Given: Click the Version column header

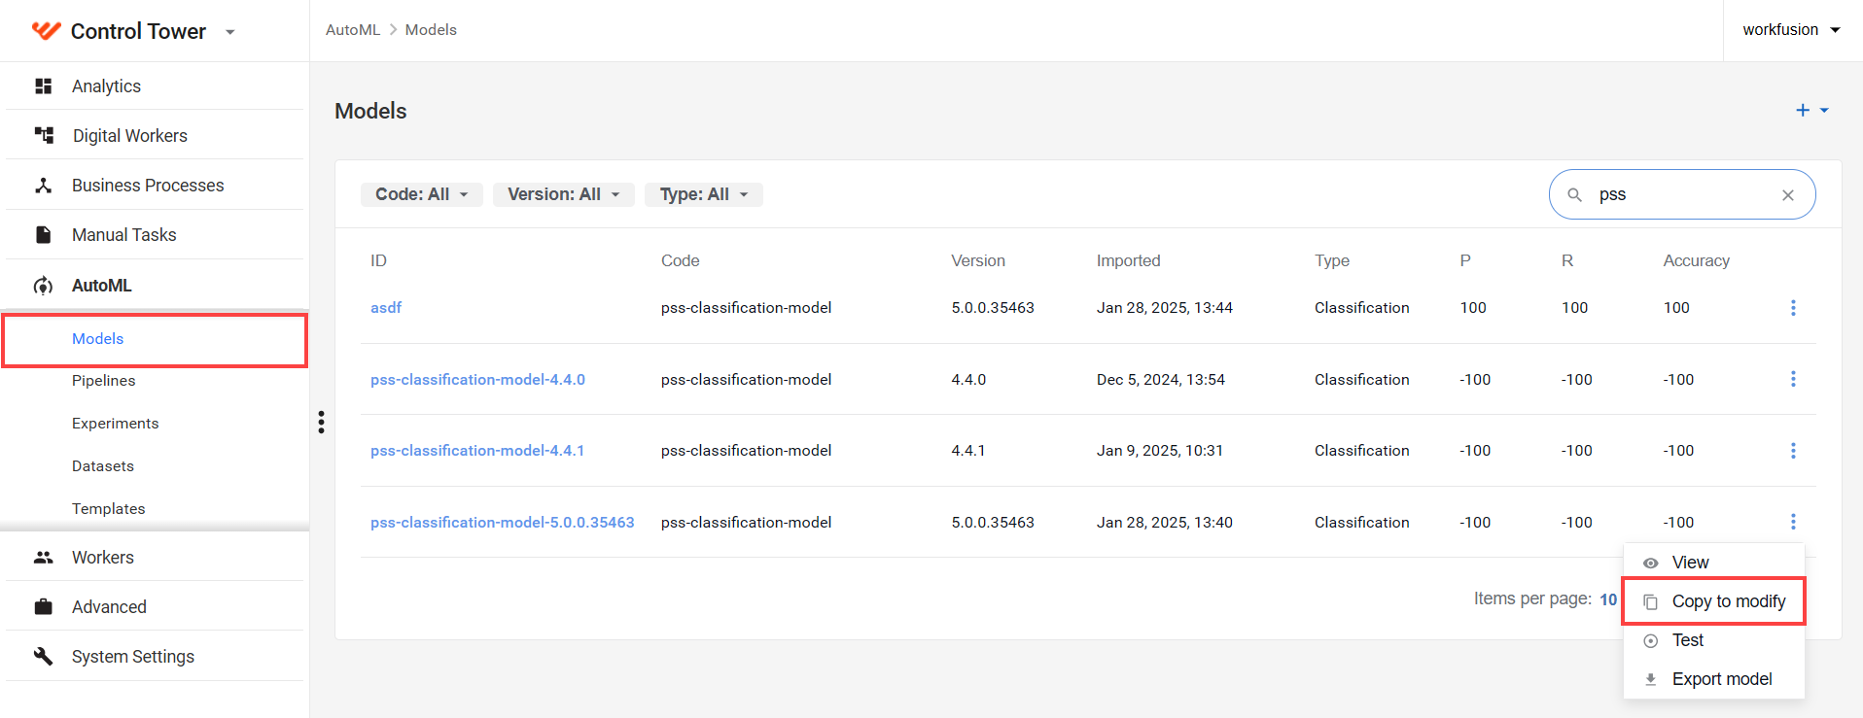Looking at the screenshot, I should click(x=978, y=261).
